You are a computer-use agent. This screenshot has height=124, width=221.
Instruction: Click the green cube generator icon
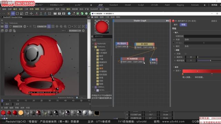tap(82, 13)
